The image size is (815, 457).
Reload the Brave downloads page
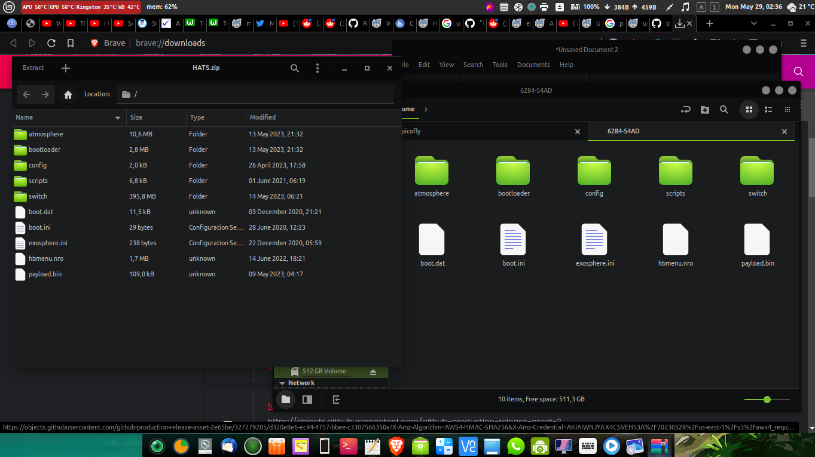pos(51,43)
